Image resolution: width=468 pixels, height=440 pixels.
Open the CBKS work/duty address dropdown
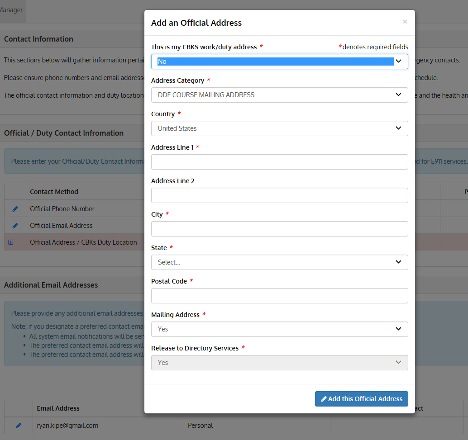tap(279, 62)
